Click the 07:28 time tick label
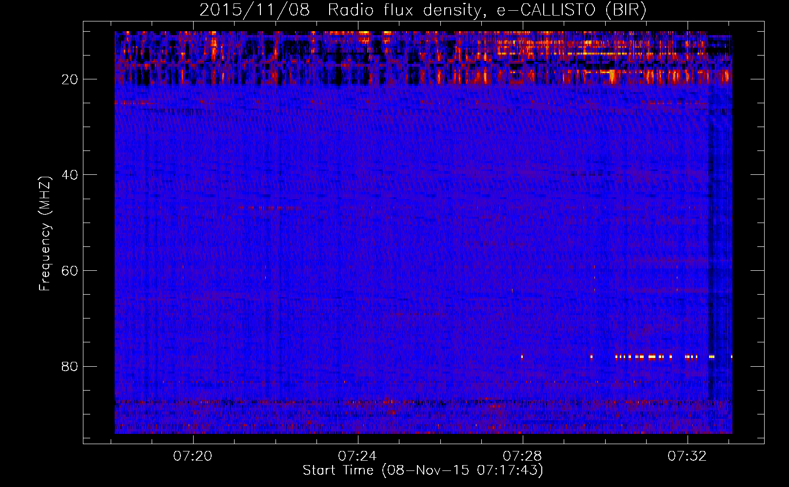 (522, 456)
